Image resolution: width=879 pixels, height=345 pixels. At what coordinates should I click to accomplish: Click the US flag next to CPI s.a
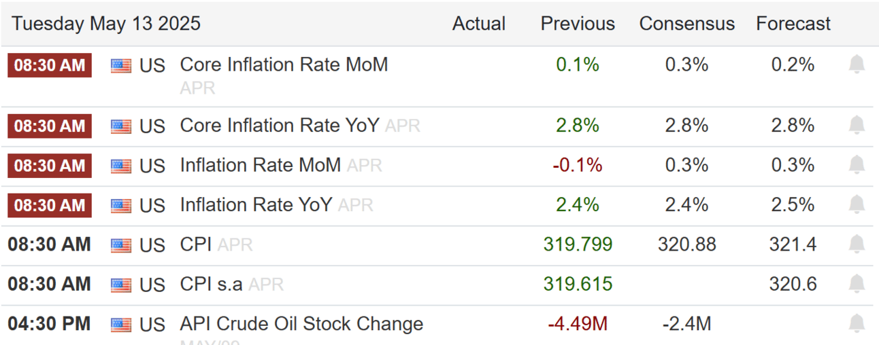[121, 285]
